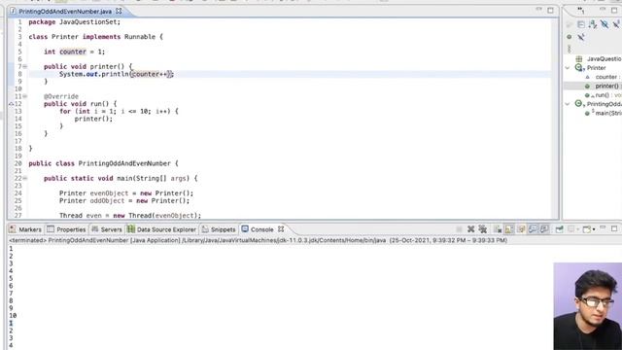Screen dimensions: 622x350
Task: Select run() method in Outline
Action: tap(603, 95)
